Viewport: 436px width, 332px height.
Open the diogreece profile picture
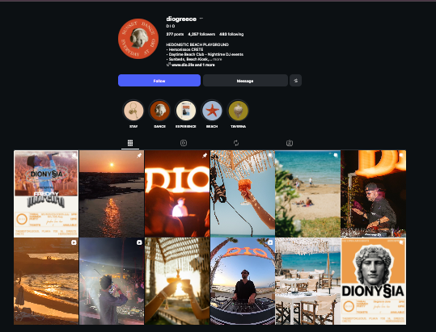[138, 39]
